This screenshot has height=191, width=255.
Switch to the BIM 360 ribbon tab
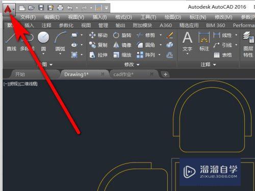point(216,25)
